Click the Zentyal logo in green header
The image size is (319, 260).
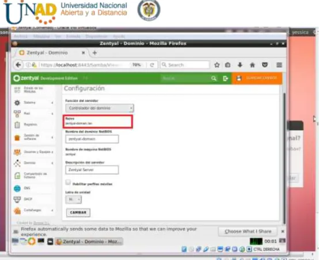coord(26,78)
